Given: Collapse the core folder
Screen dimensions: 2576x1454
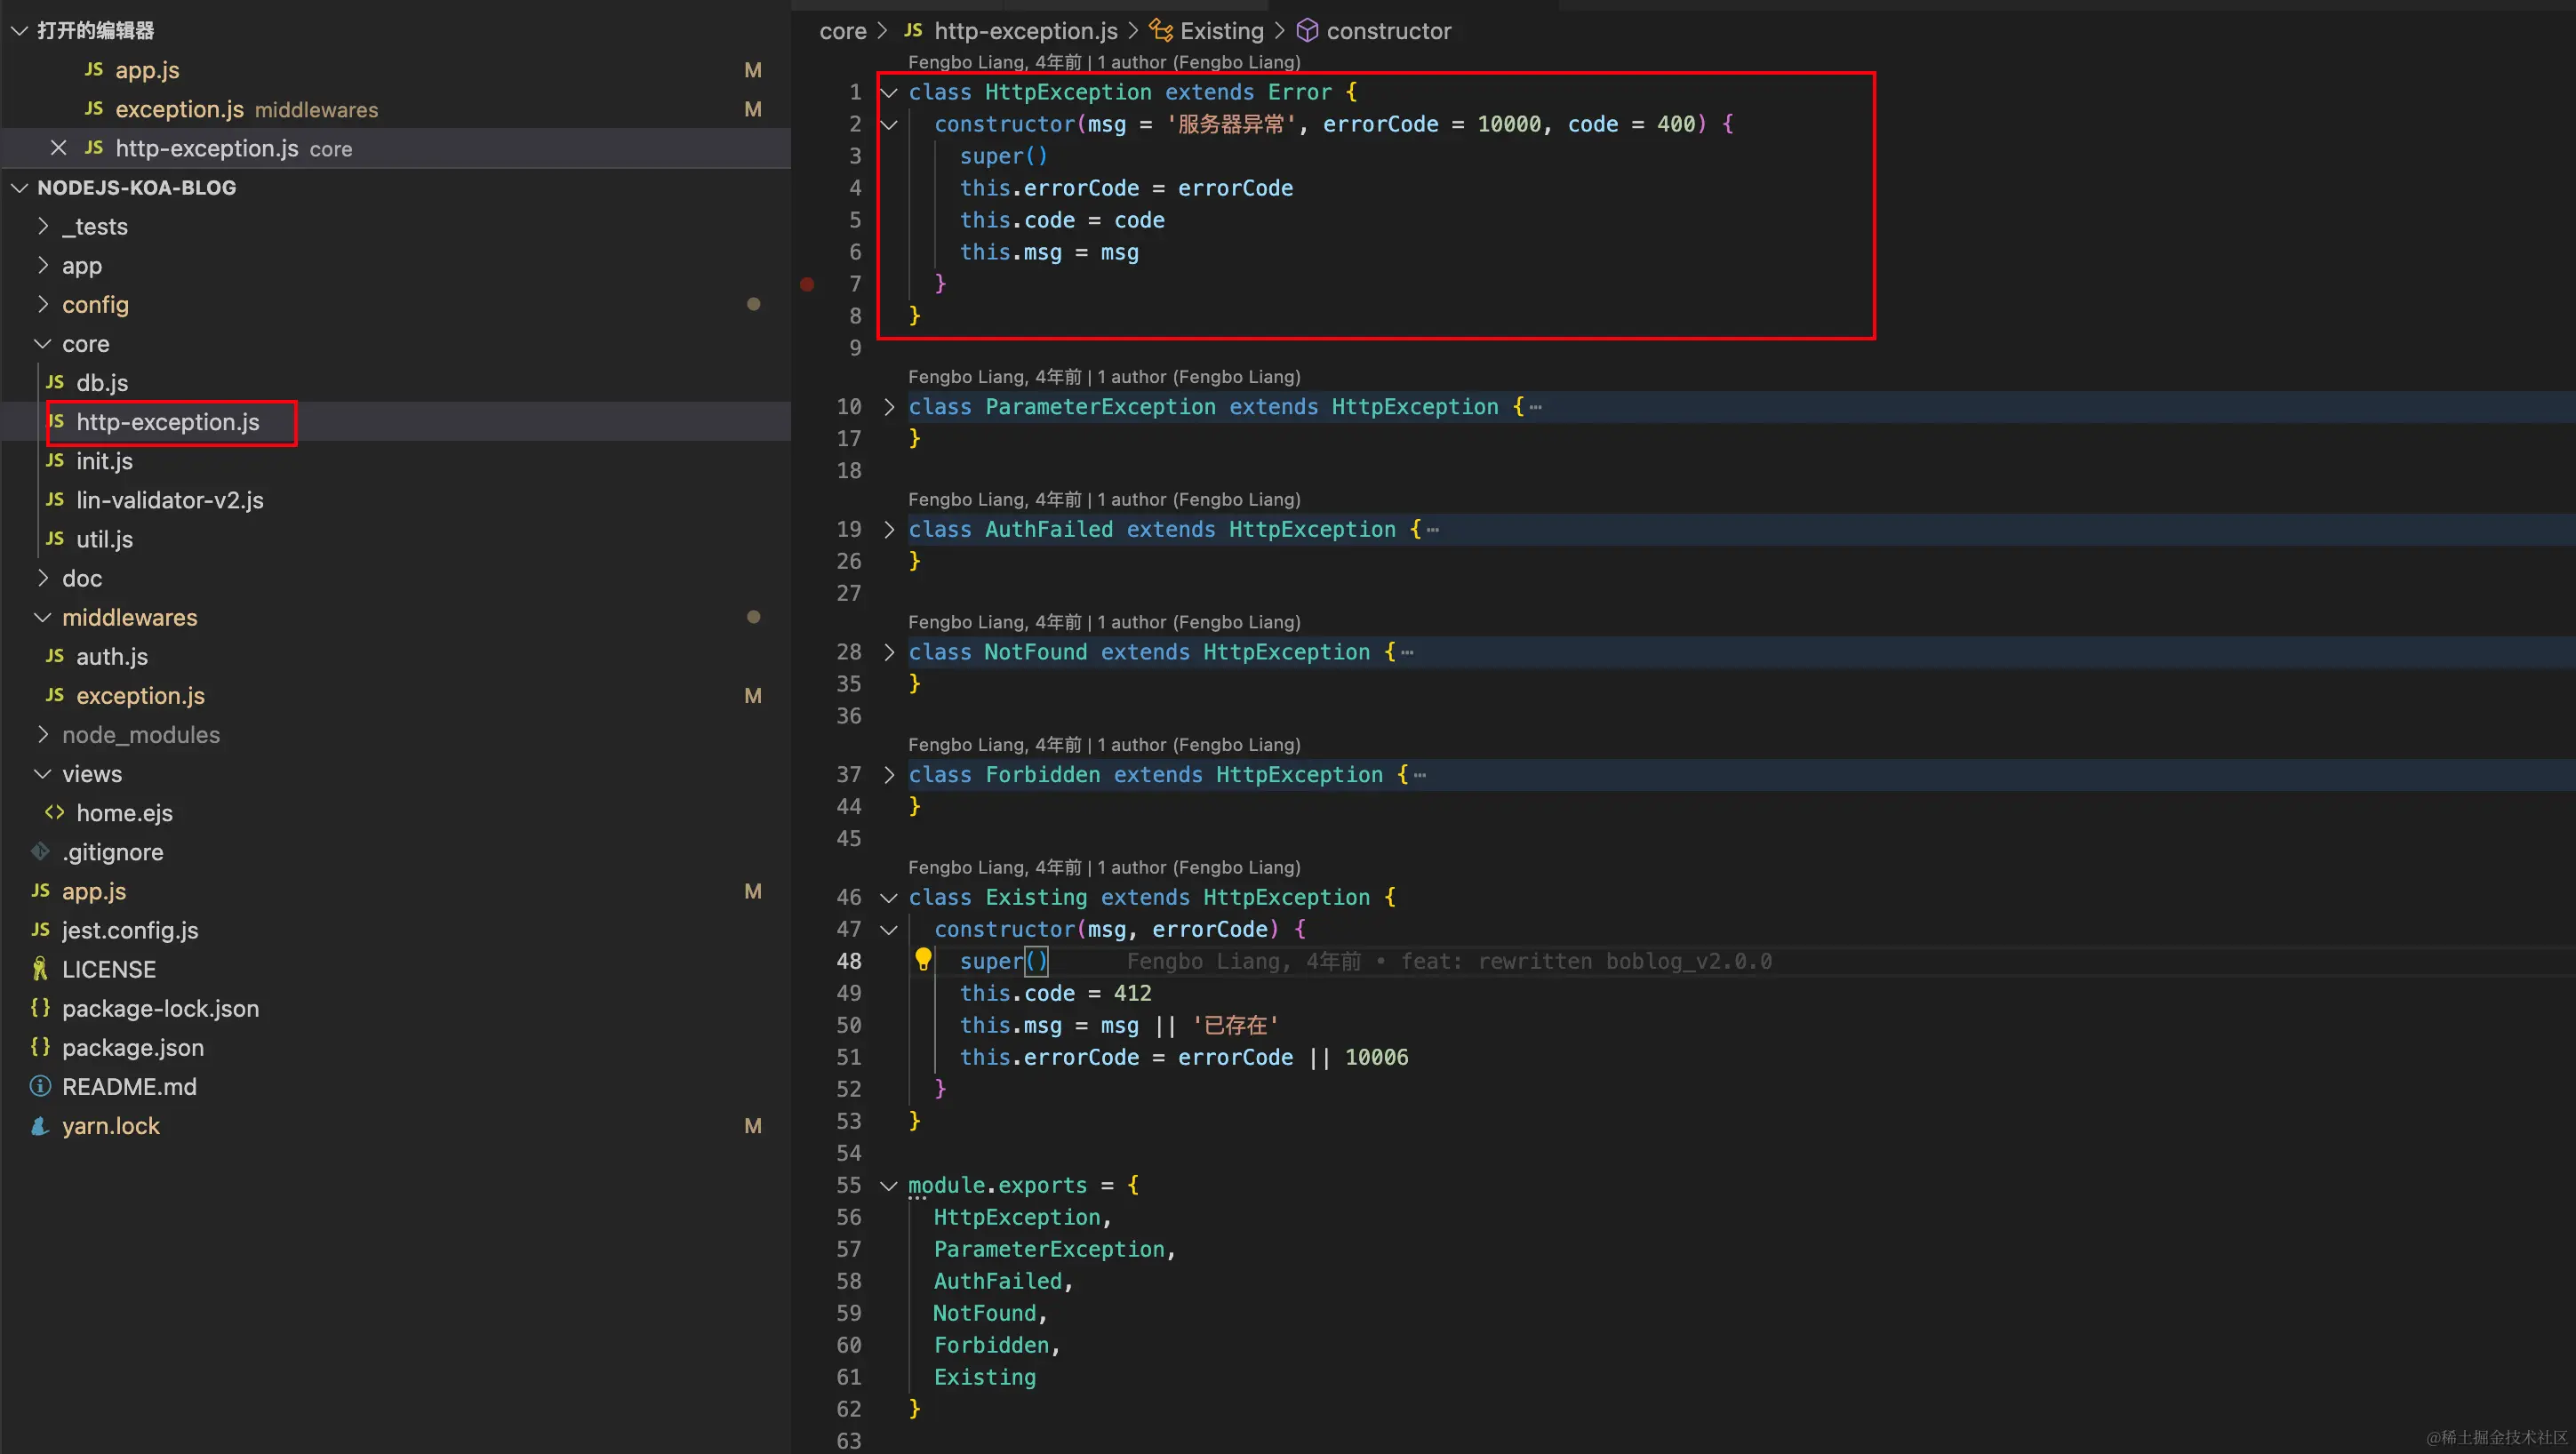Looking at the screenshot, I should tap(43, 344).
